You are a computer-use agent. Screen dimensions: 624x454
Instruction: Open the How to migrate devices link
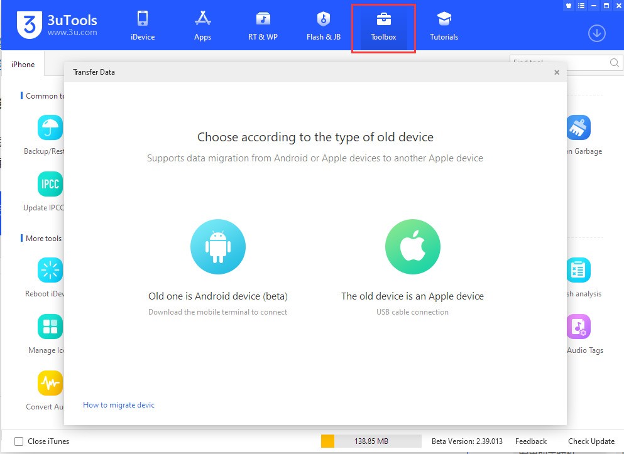tap(118, 405)
